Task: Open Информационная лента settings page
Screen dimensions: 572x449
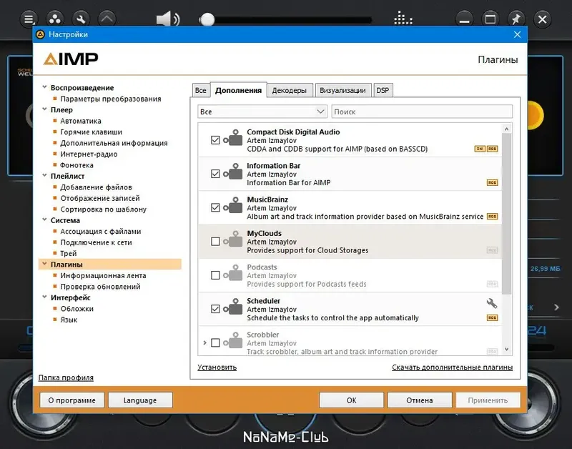Action: coord(103,275)
